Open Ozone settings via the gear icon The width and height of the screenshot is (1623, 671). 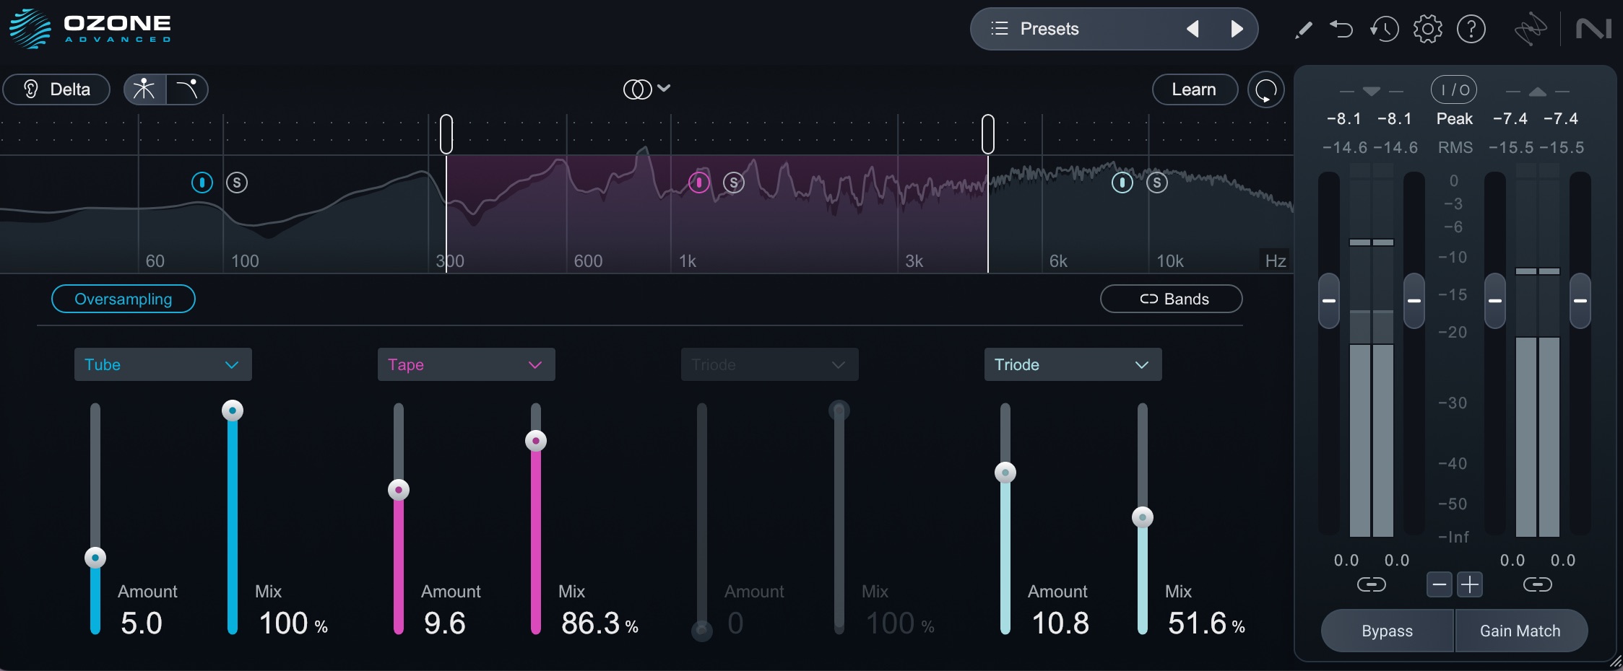[x=1428, y=29]
